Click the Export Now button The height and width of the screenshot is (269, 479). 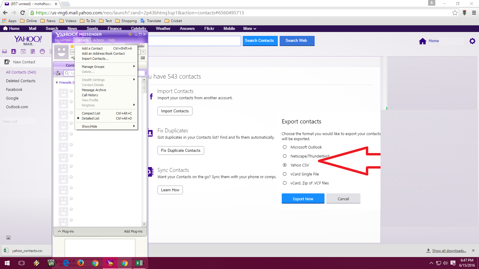303,199
